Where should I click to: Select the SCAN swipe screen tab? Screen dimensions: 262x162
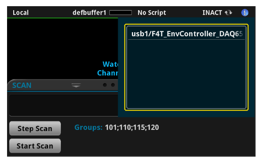22,86
